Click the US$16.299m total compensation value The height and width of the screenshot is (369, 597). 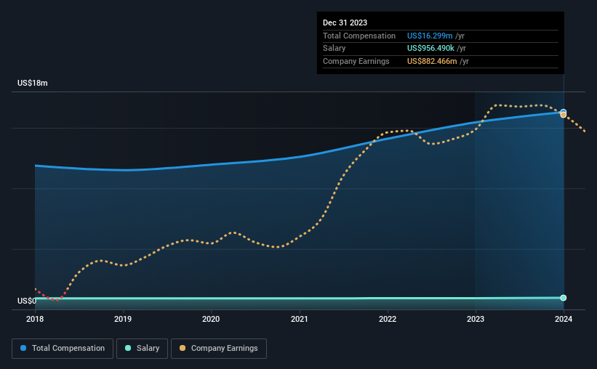430,36
